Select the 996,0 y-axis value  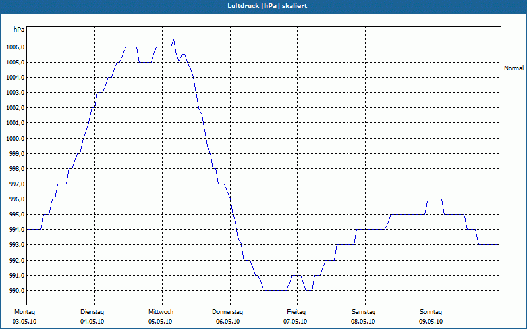[16, 199]
